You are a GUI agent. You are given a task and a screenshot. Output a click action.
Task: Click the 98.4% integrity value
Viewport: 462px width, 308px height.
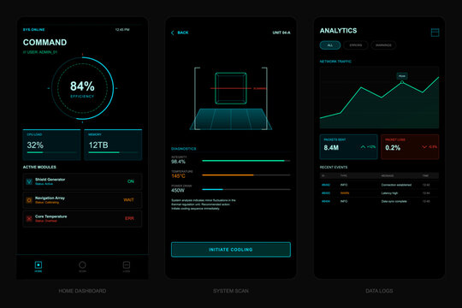[x=178, y=162]
